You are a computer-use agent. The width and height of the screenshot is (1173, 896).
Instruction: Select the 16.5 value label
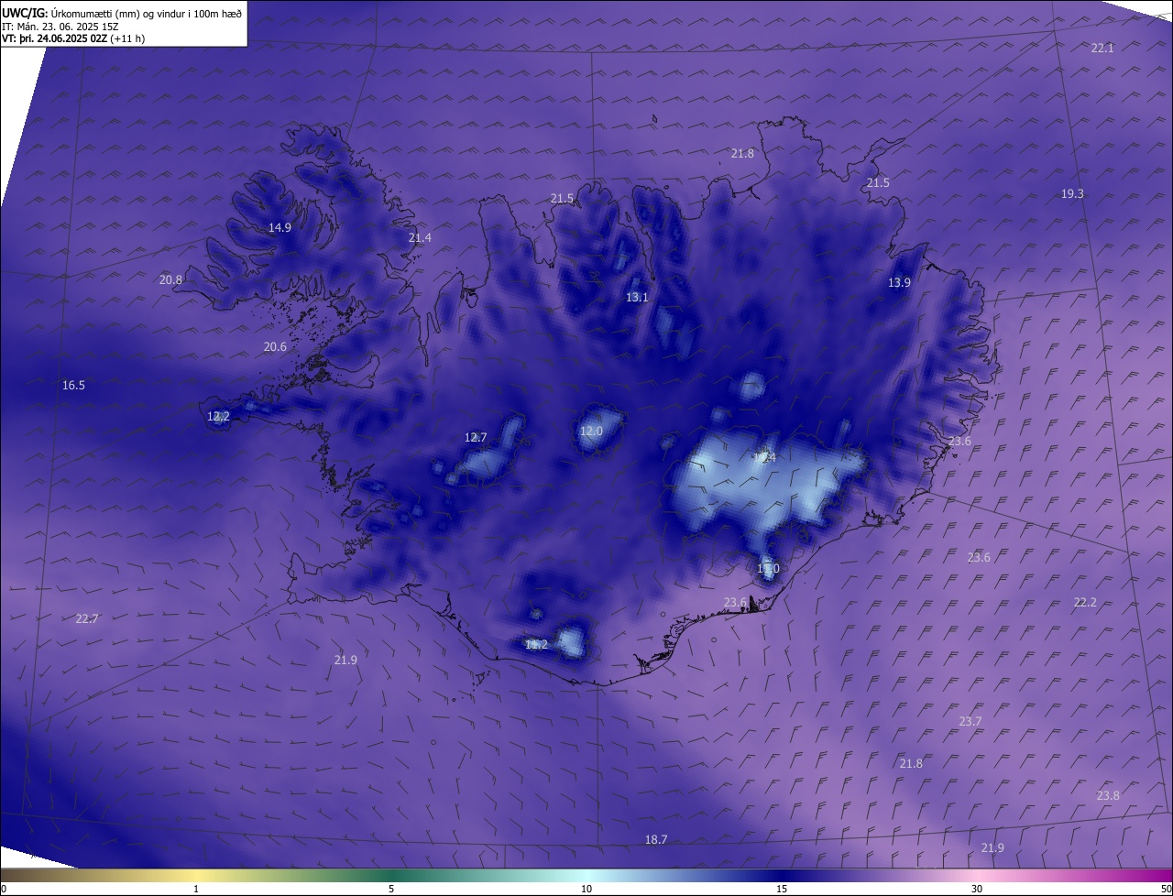pos(73,386)
